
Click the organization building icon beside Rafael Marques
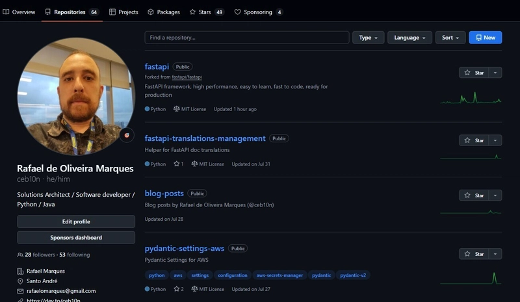(x=20, y=271)
